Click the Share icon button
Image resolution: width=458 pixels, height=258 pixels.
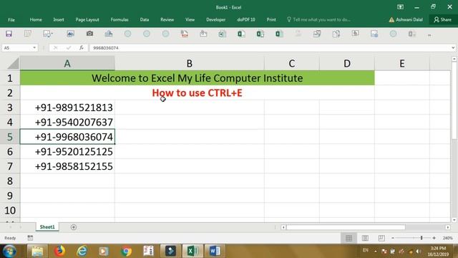pyautogui.click(x=443, y=19)
